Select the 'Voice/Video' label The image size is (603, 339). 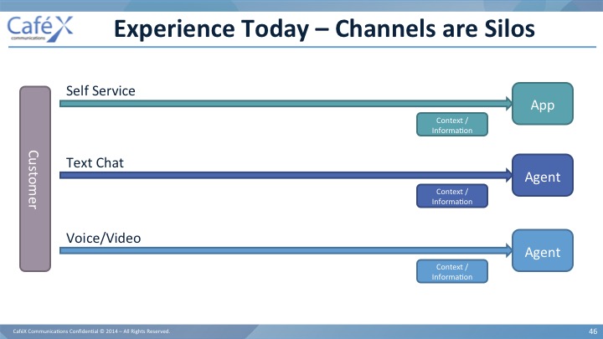coord(104,238)
